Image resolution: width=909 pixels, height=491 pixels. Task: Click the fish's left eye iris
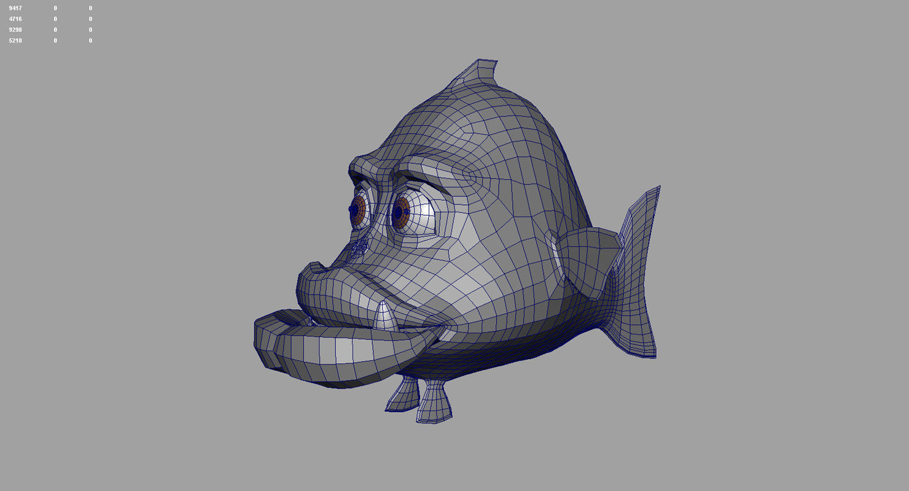pyautogui.click(x=400, y=213)
